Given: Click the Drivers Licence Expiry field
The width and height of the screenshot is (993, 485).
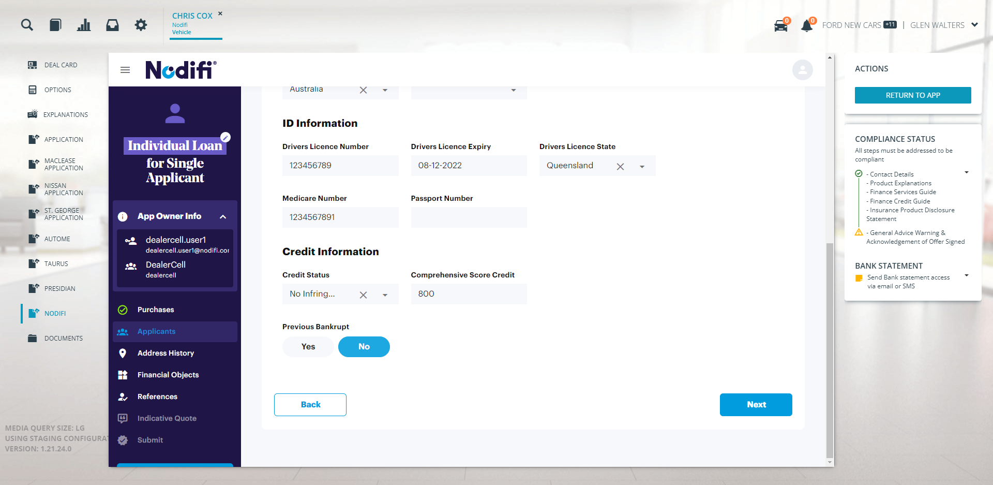Looking at the screenshot, I should click(x=469, y=166).
